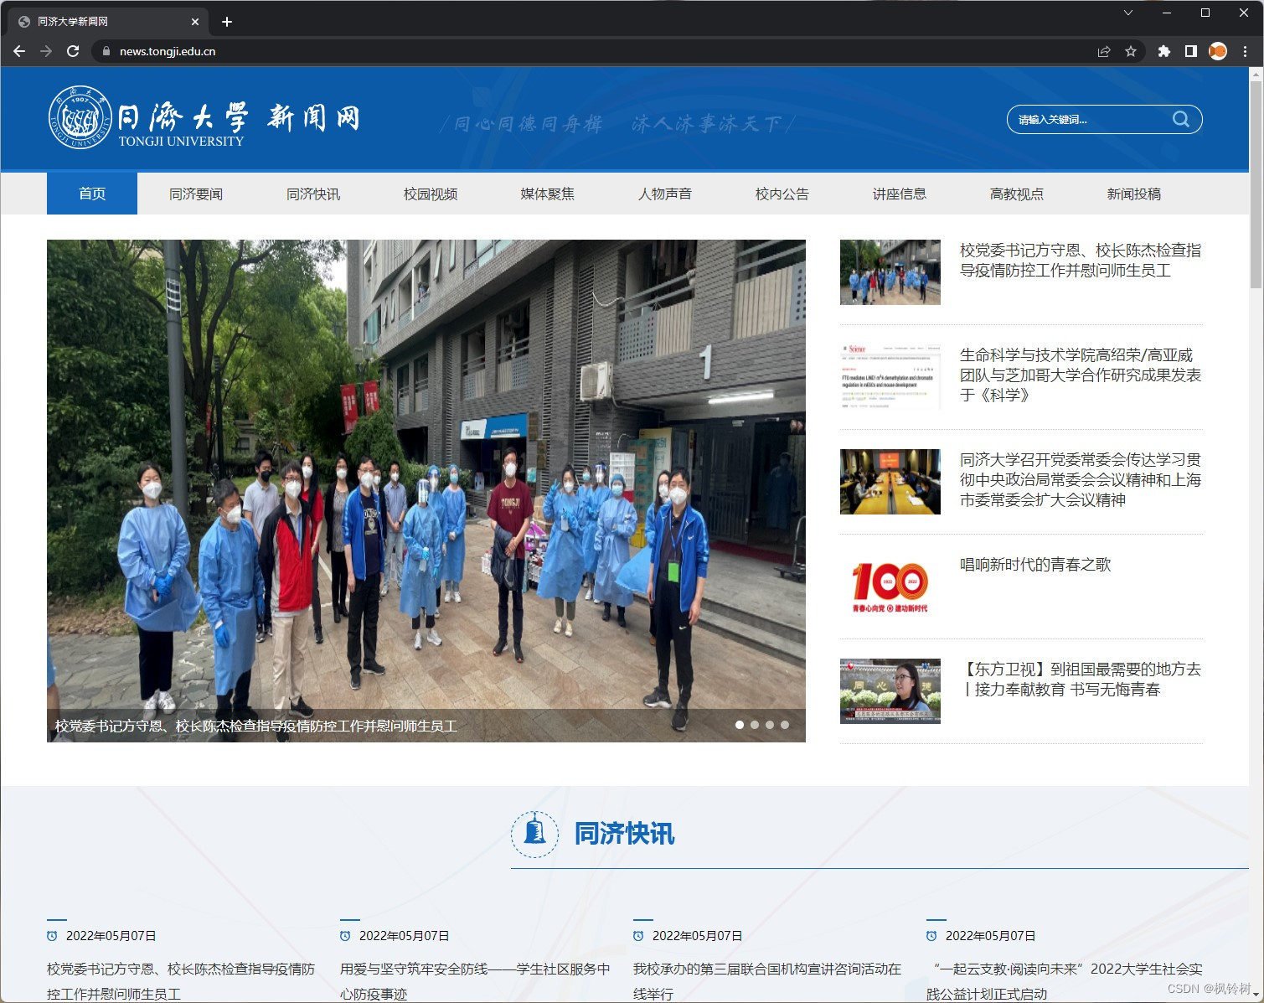The width and height of the screenshot is (1264, 1003).
Task: Open the red 100 anniversary thumbnail
Action: [890, 587]
